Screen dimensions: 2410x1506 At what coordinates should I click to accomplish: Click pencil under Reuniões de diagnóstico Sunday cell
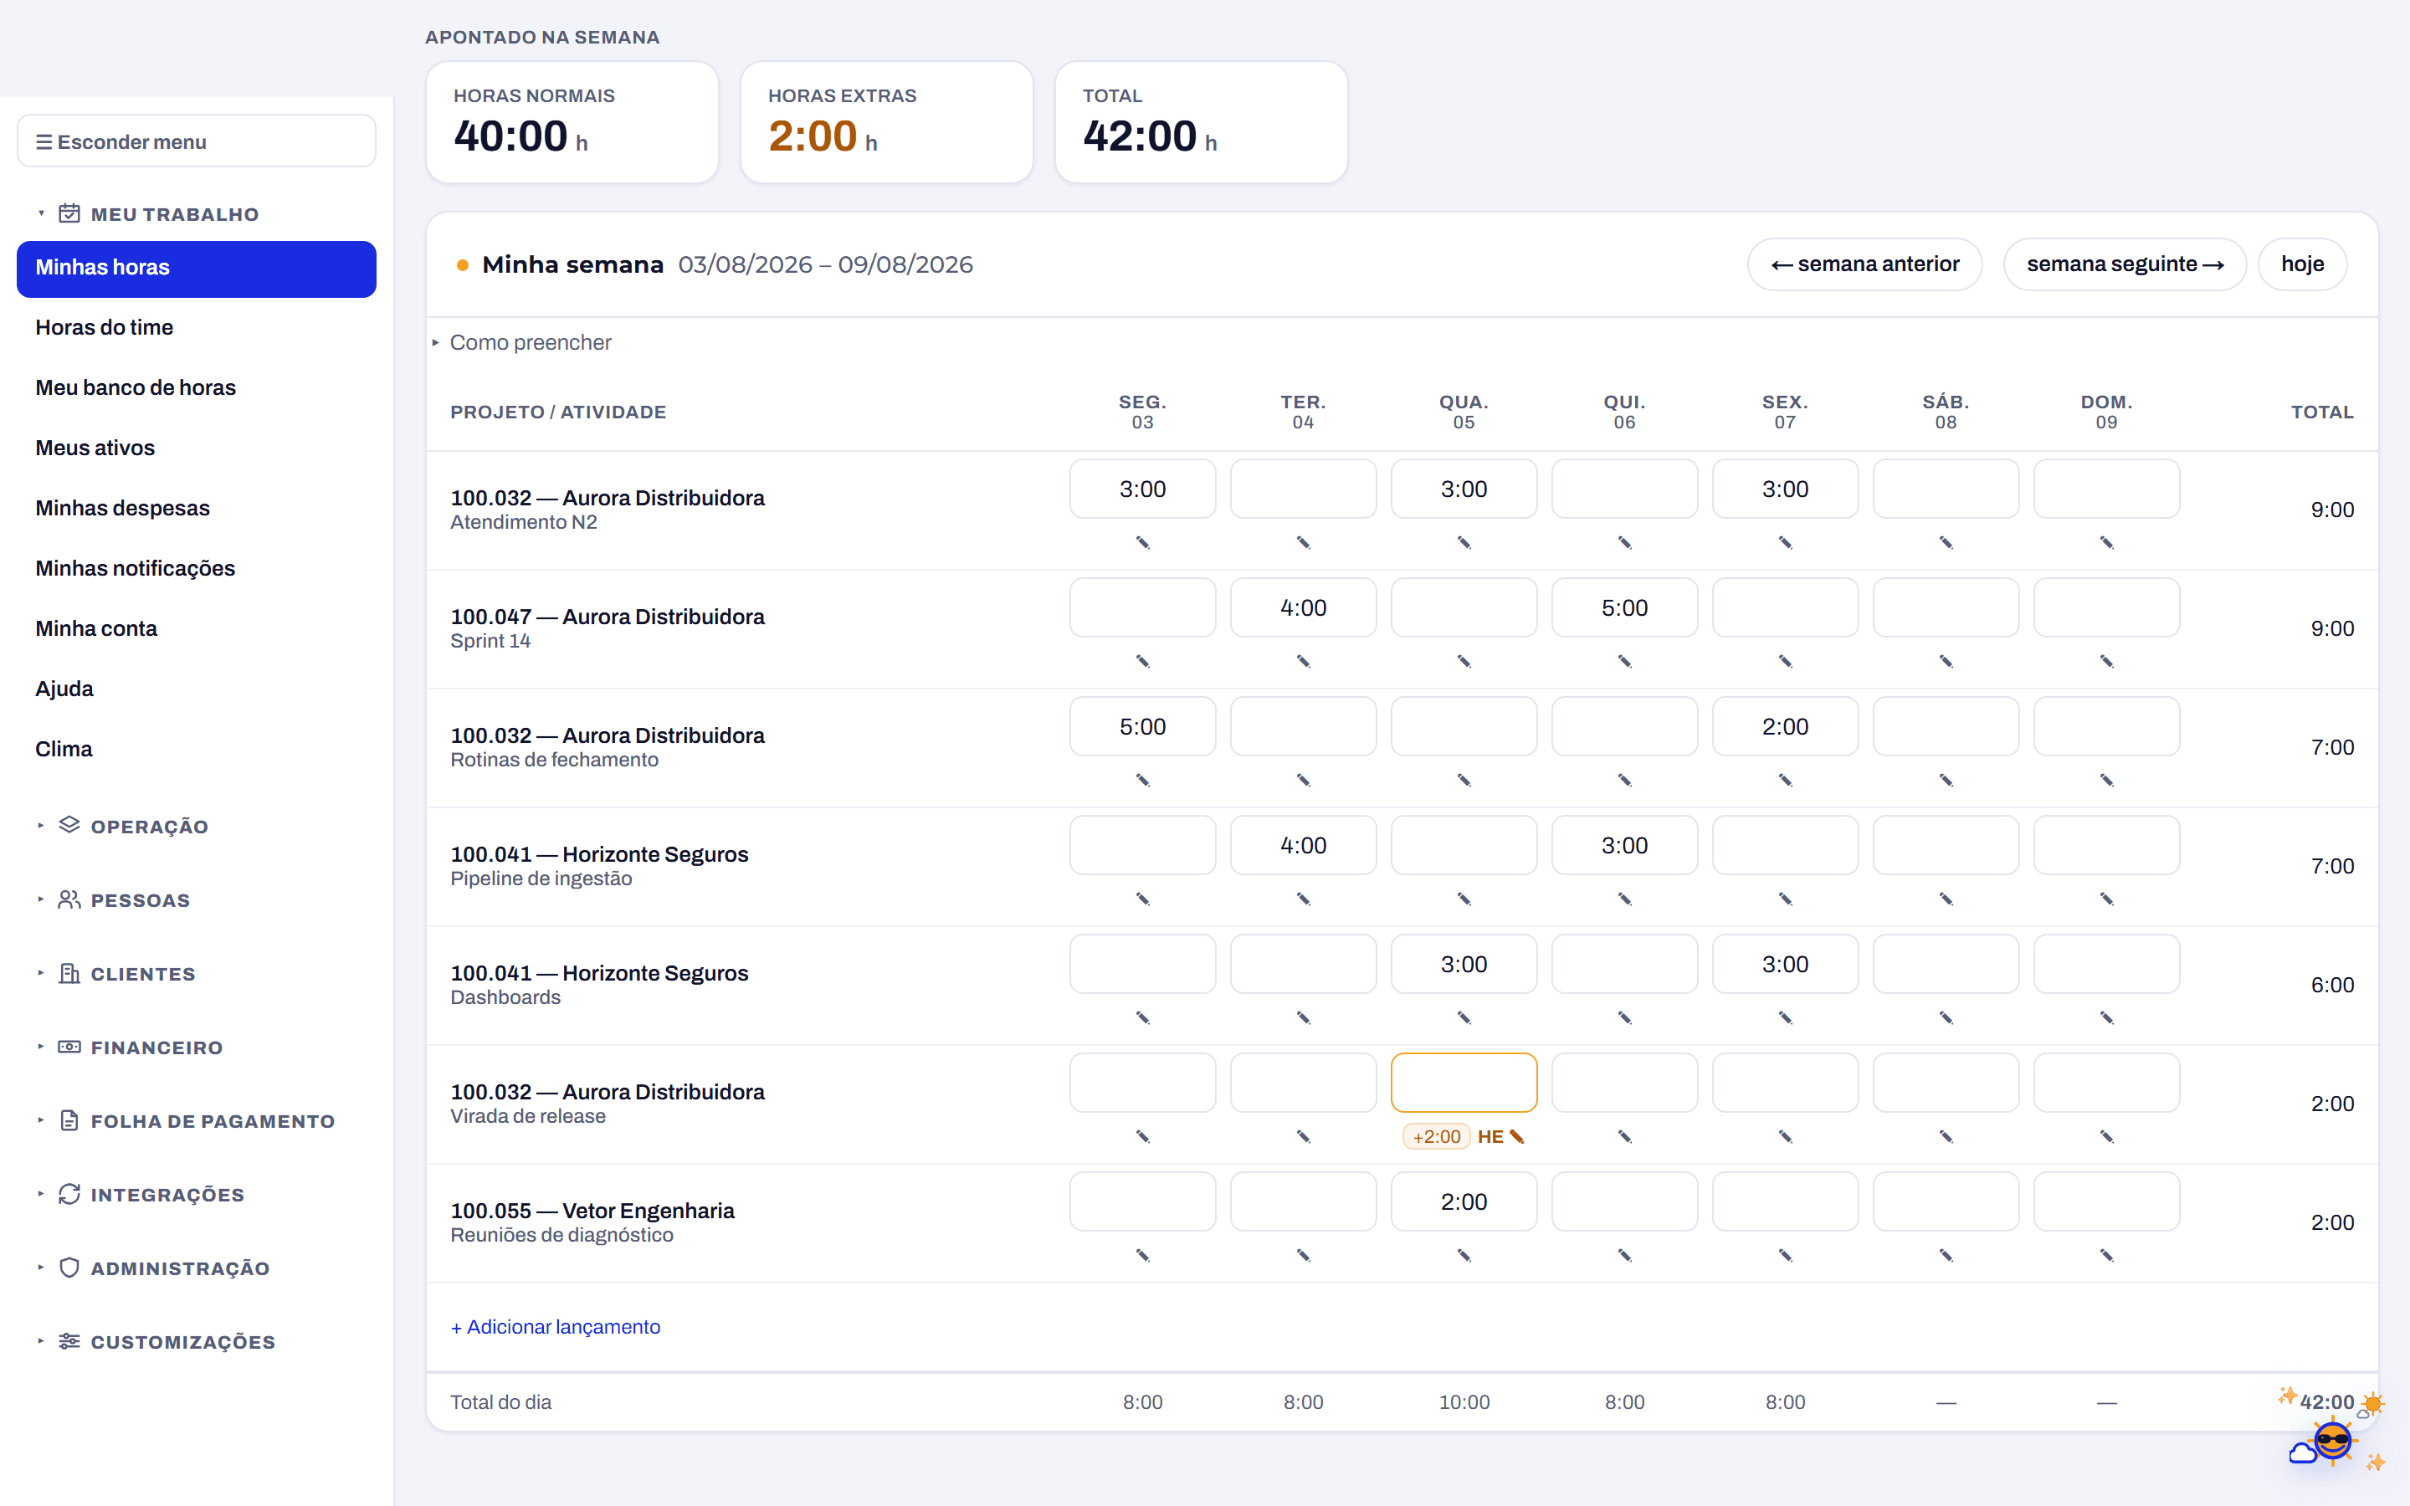click(x=2106, y=1255)
